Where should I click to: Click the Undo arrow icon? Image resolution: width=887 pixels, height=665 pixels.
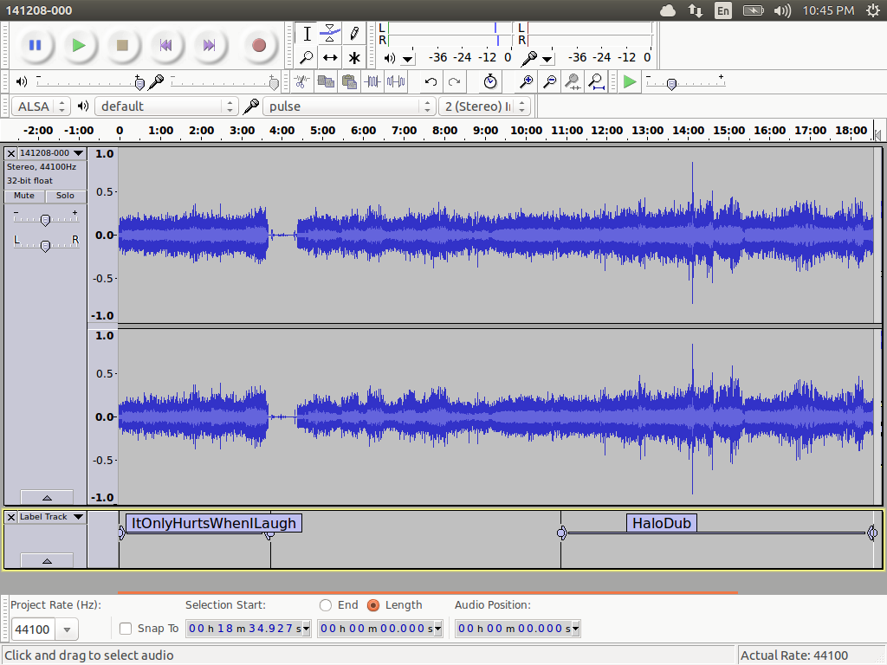(431, 82)
